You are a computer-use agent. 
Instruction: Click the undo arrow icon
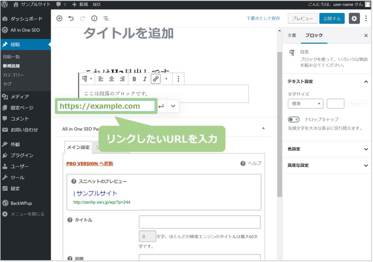point(71,19)
